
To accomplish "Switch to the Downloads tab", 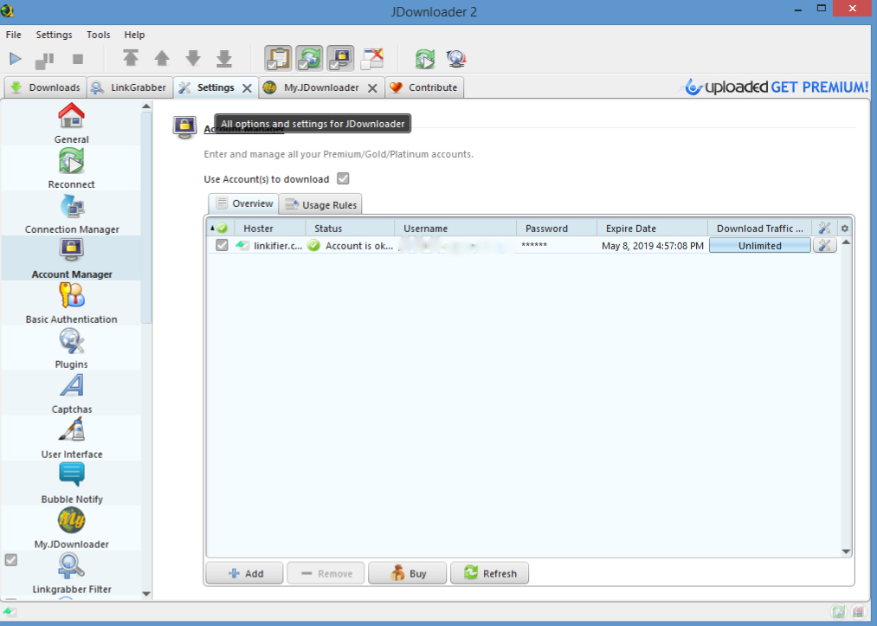I will tap(45, 87).
